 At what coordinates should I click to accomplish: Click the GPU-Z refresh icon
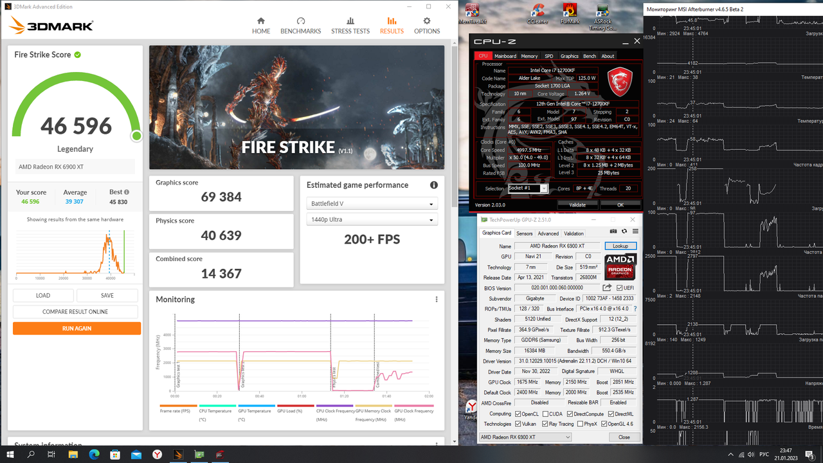pos(624,231)
